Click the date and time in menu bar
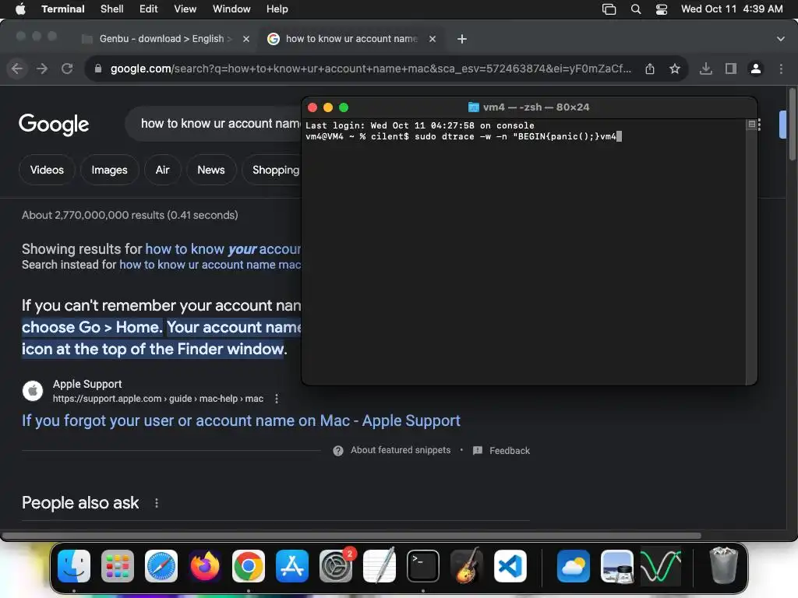This screenshot has width=798, height=598. coord(731,9)
